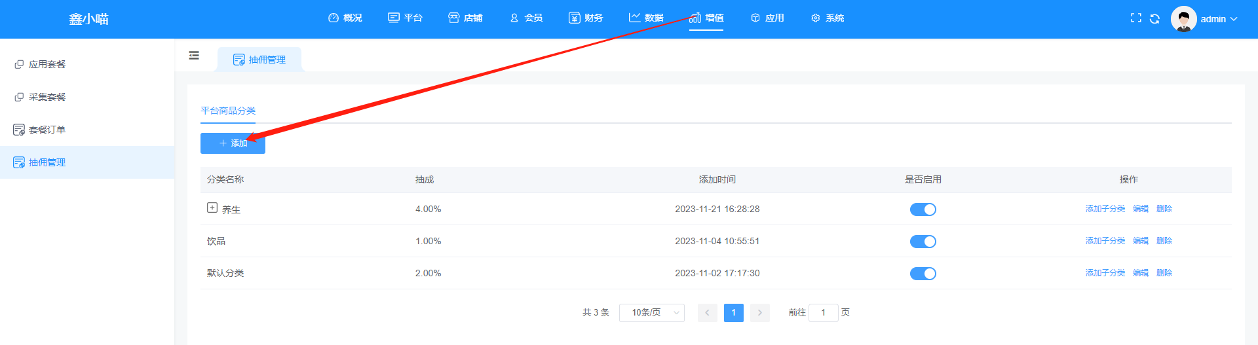Click 编辑 for 默认分类 row

tap(1141, 273)
